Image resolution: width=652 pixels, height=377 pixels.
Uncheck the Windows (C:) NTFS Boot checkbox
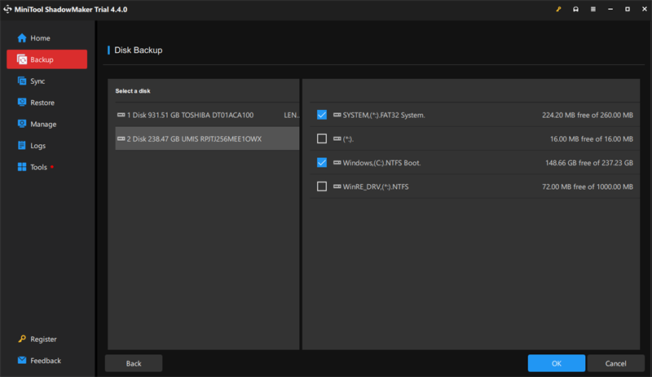point(322,163)
